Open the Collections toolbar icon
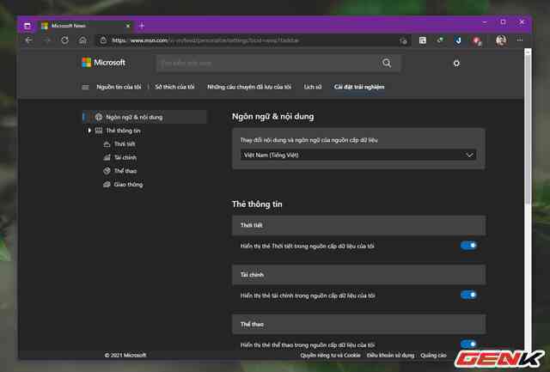This screenshot has width=550, height=372. [x=423, y=40]
